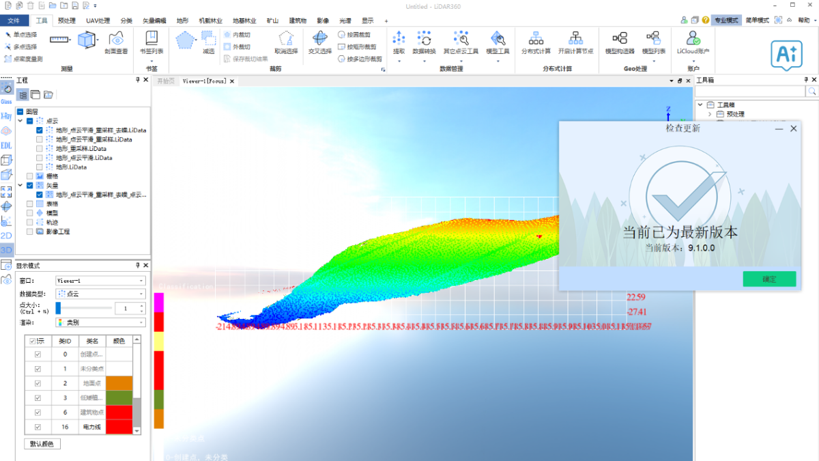Check the 地形_点云平滑.LiData layer
Image resolution: width=819 pixels, height=461 pixels.
(x=39, y=158)
